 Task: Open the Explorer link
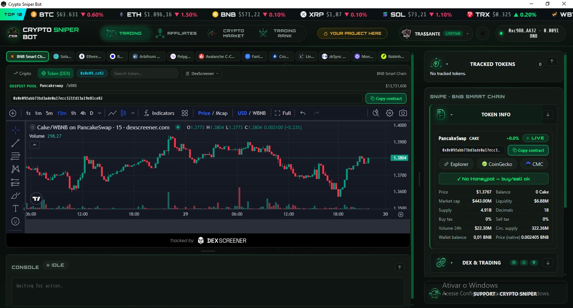point(456,164)
